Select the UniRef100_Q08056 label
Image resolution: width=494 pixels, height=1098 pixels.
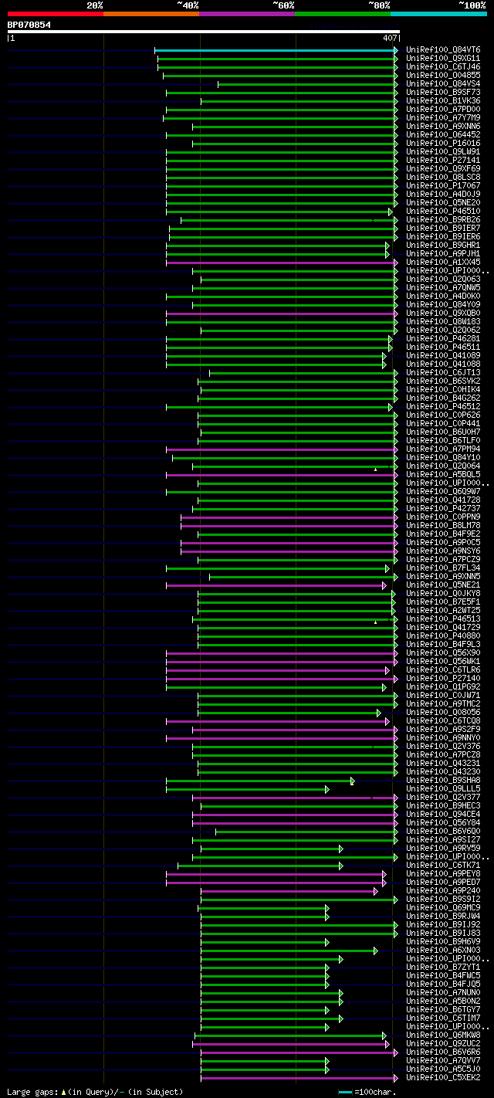click(442, 713)
